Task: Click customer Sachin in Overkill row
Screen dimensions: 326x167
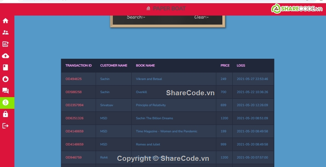Action: click(105, 92)
